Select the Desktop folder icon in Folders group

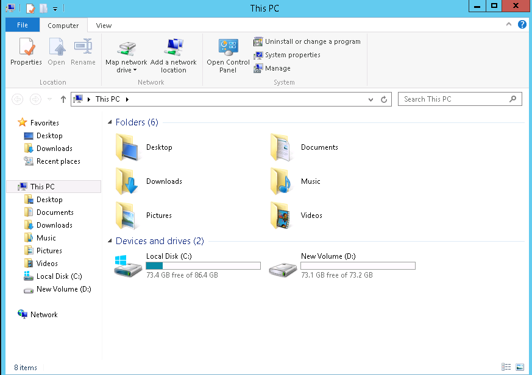127,147
